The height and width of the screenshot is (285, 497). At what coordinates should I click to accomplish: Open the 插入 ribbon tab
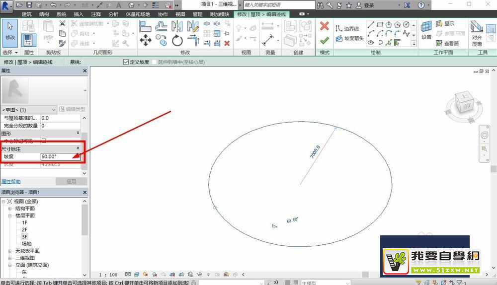tap(79, 14)
